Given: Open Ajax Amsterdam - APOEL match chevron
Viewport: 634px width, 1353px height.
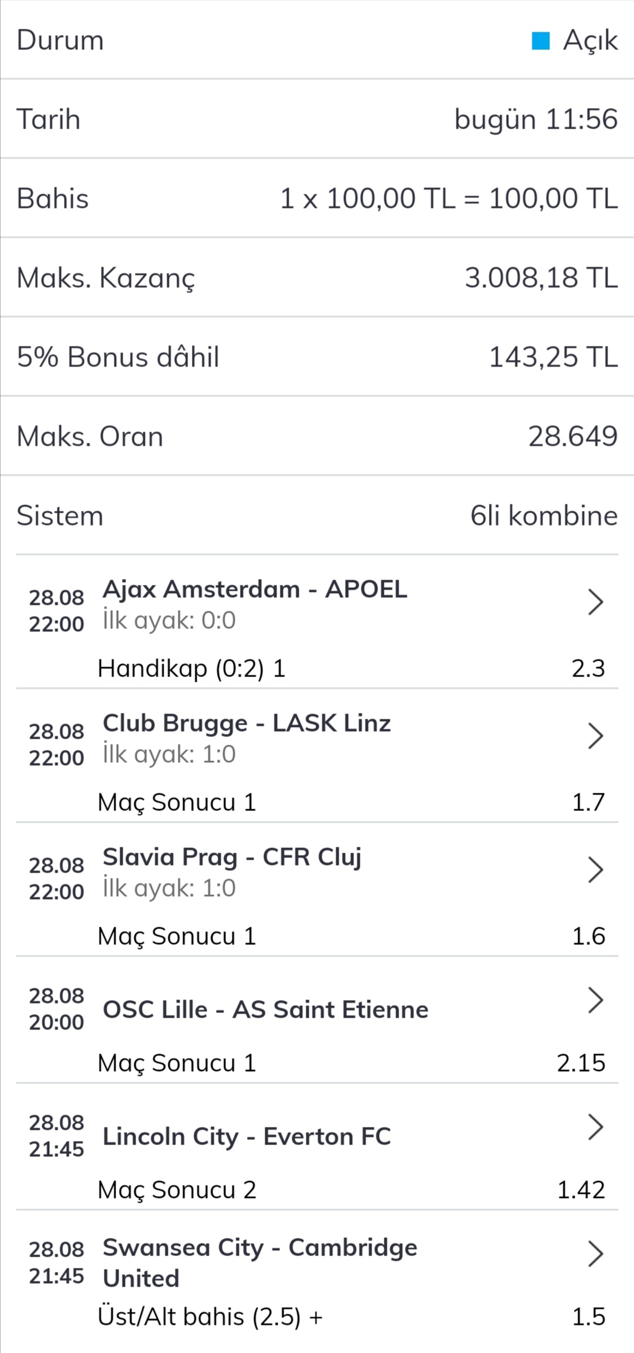Looking at the screenshot, I should 595,602.
